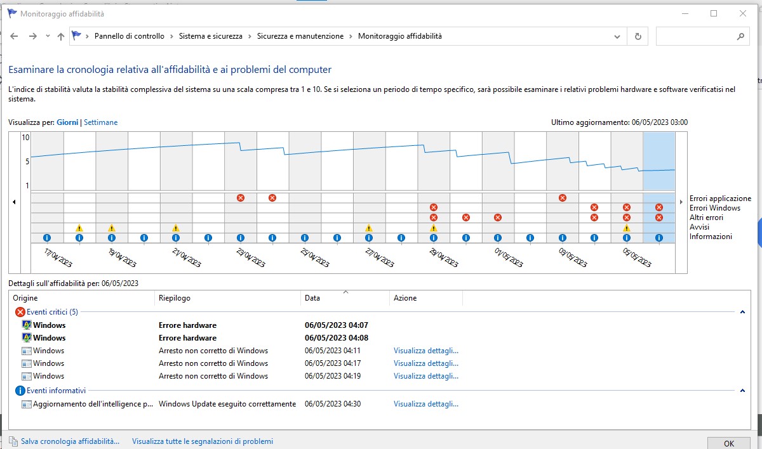Sort by 'Azione' column header
This screenshot has height=449, width=762.
click(x=426, y=298)
